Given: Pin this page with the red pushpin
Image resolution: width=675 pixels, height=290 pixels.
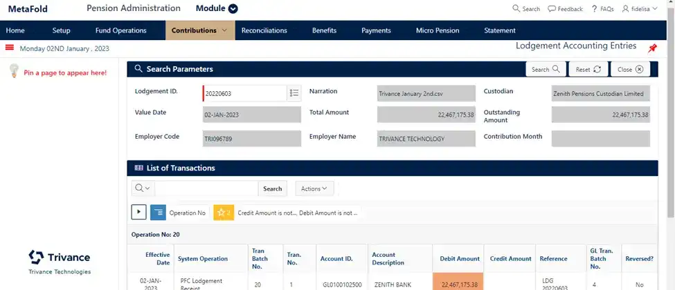Looking at the screenshot, I should [653, 48].
